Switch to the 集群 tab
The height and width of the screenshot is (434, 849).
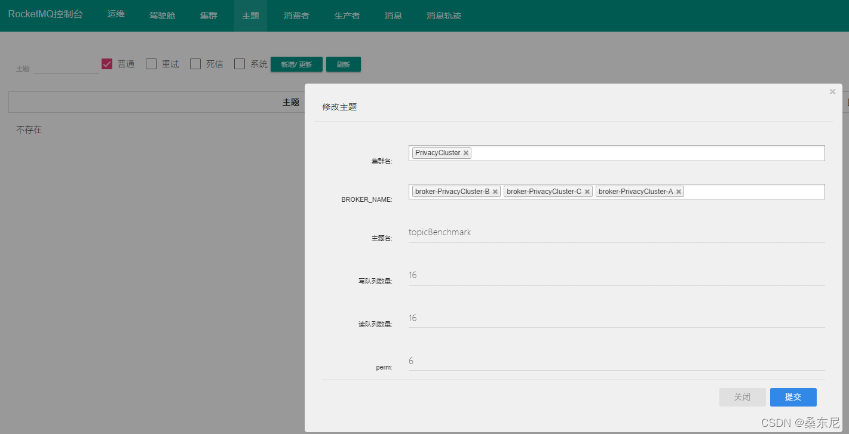tap(209, 16)
